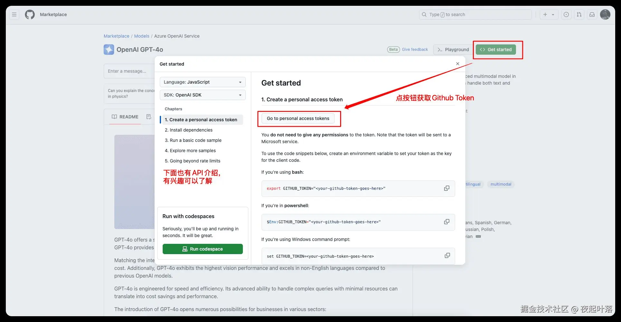Viewport: 621px width, 322px height.
Task: Click the green Get started button
Action: click(x=496, y=50)
